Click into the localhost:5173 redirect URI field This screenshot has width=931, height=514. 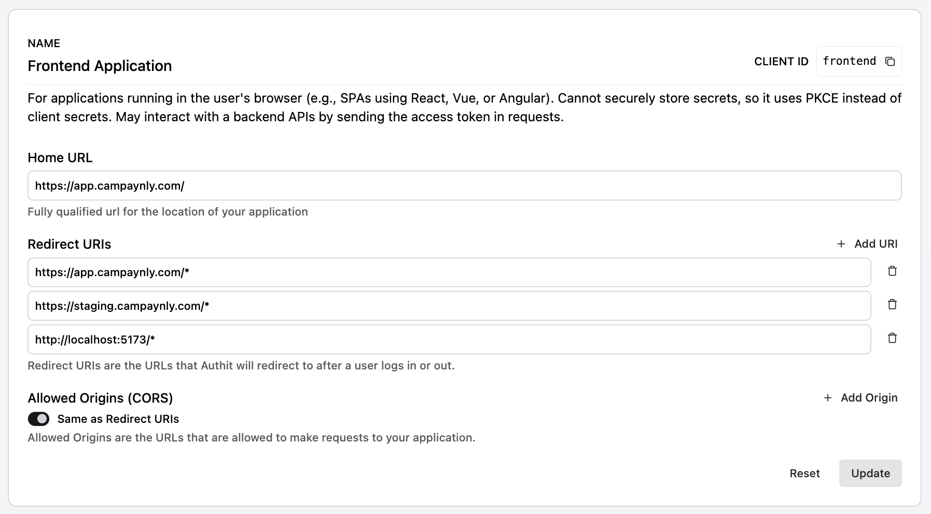[449, 340]
